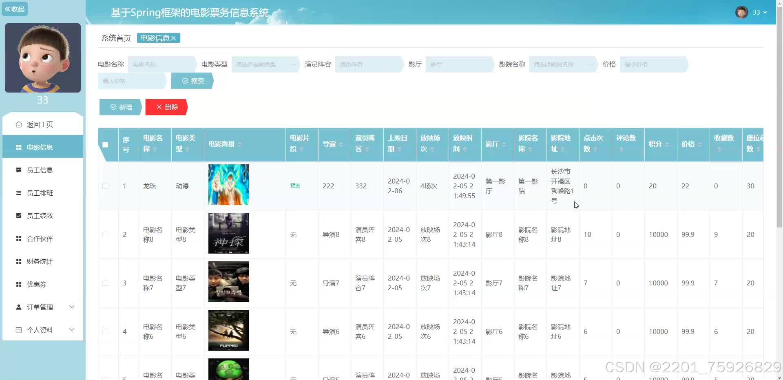This screenshot has height=380, width=783.
Task: Sort by 电影海报 column arrows
Action: (x=240, y=144)
